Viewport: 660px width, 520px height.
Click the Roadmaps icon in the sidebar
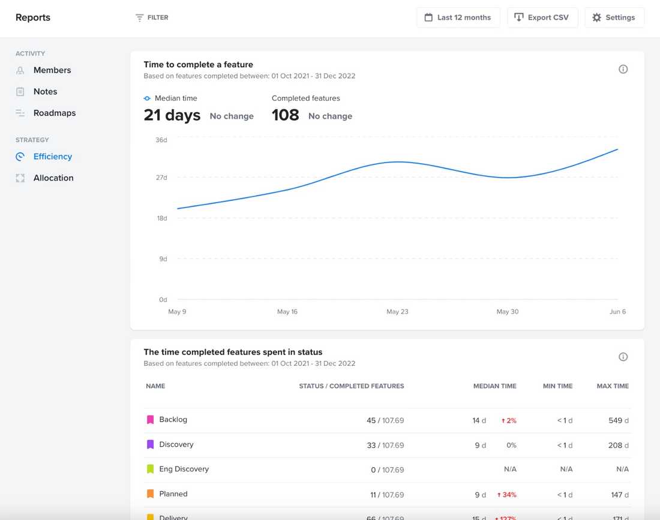point(19,113)
